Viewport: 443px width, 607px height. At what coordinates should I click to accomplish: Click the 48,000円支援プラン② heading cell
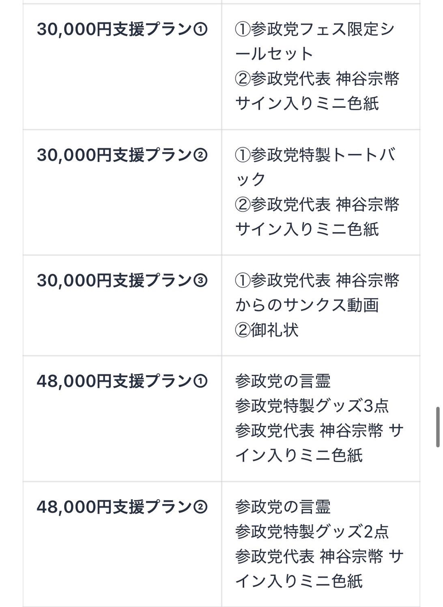pos(122,507)
